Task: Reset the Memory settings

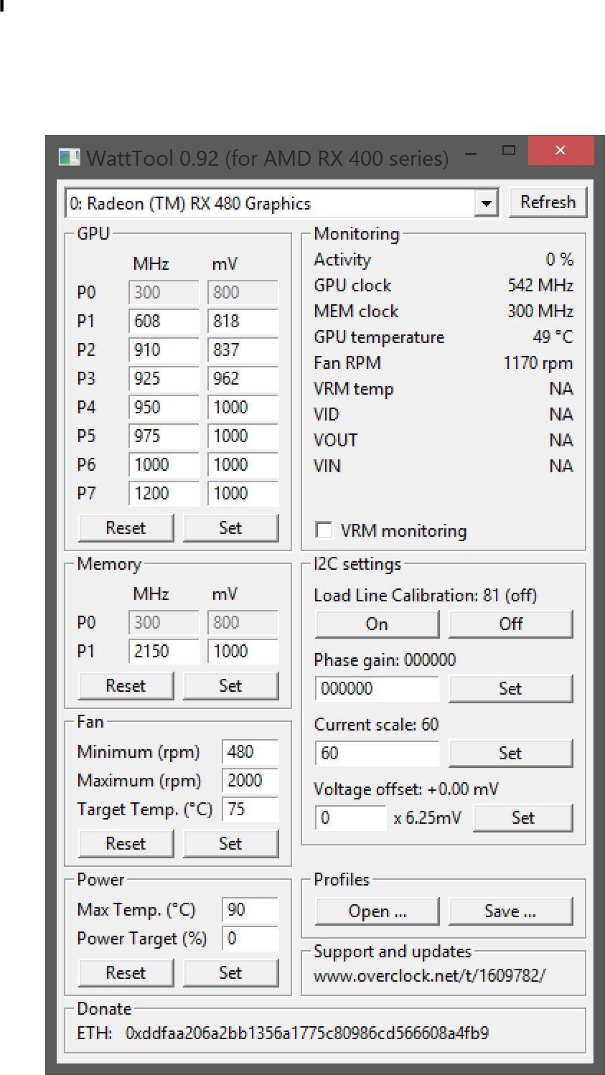Action: [126, 685]
